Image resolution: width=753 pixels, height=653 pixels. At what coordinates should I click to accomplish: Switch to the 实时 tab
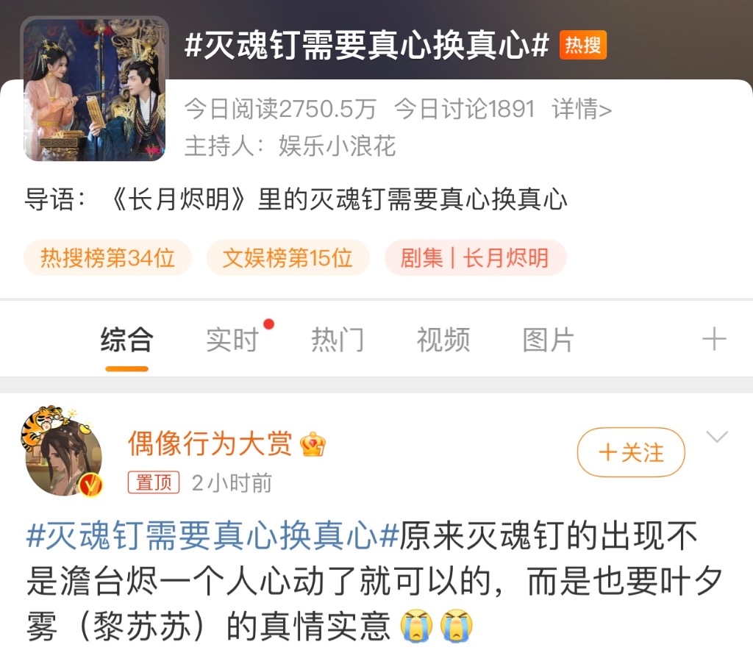click(233, 340)
